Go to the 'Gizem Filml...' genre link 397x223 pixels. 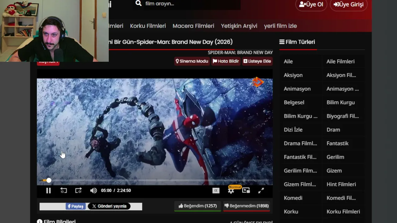[x=300, y=184]
